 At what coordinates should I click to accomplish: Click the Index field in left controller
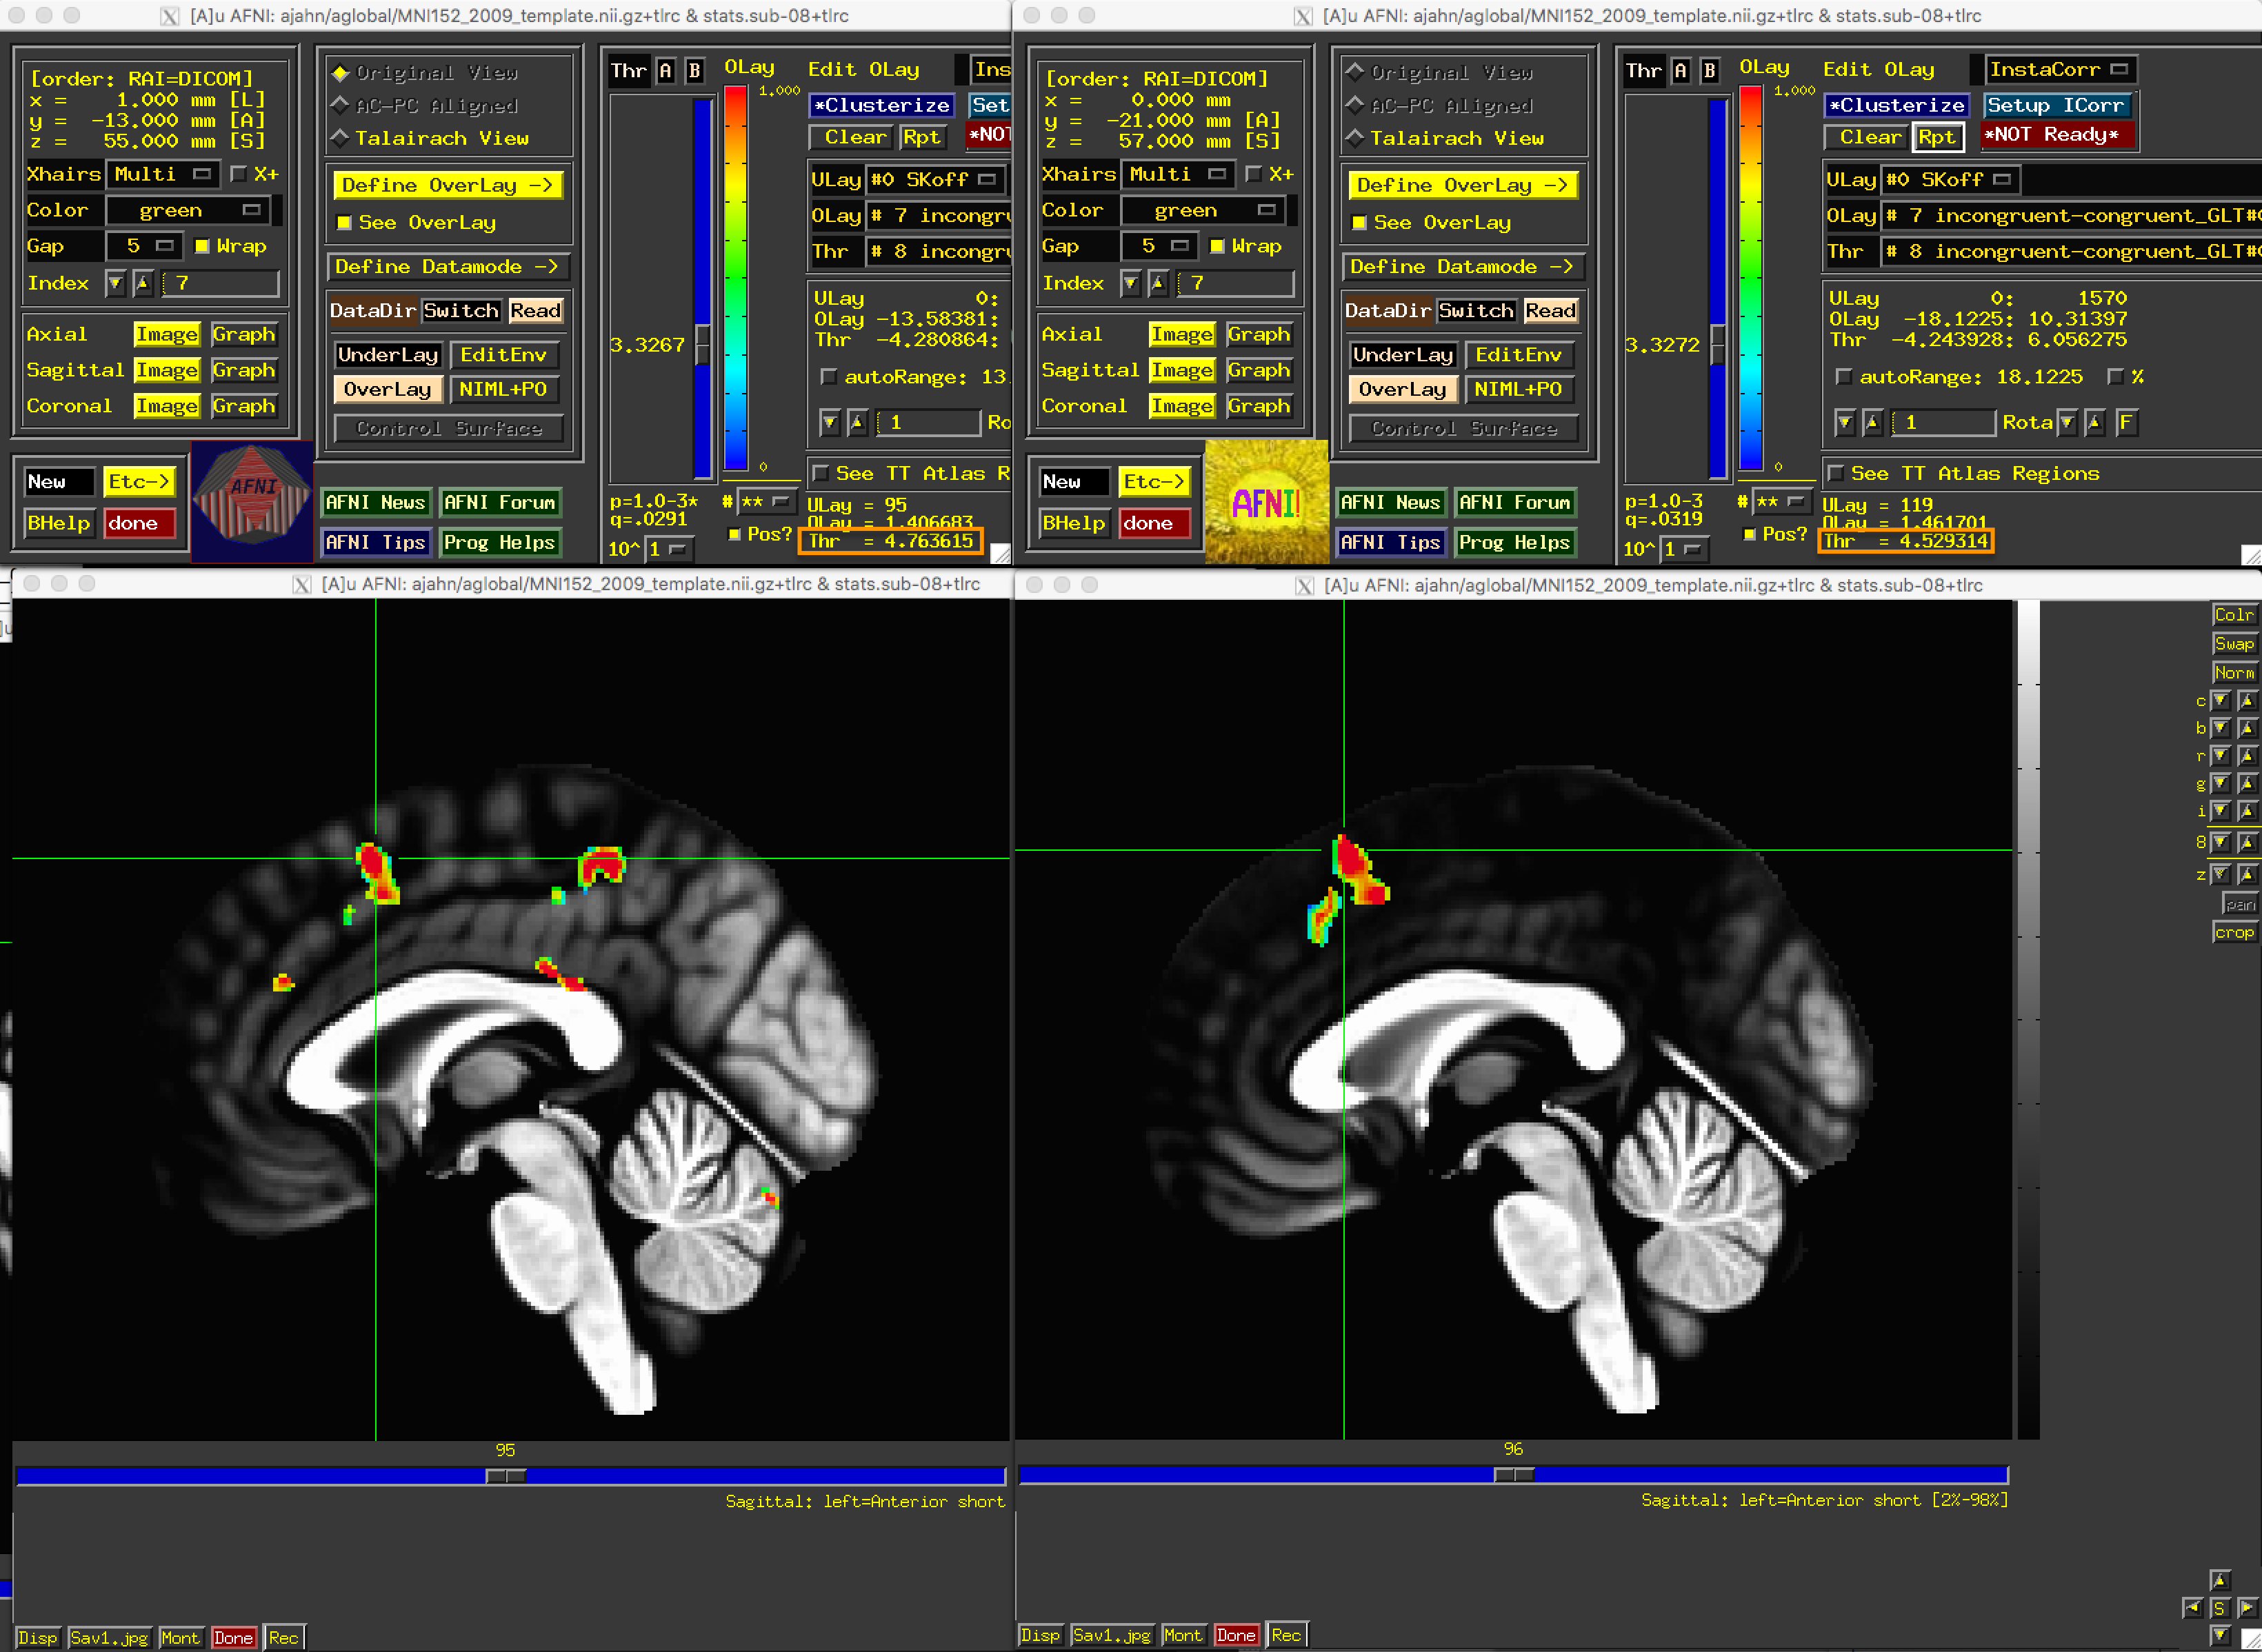tap(221, 284)
